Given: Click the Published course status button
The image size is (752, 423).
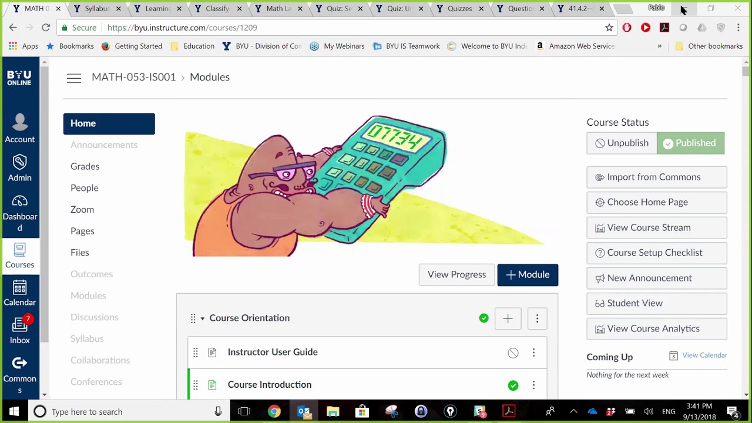Looking at the screenshot, I should 690,143.
